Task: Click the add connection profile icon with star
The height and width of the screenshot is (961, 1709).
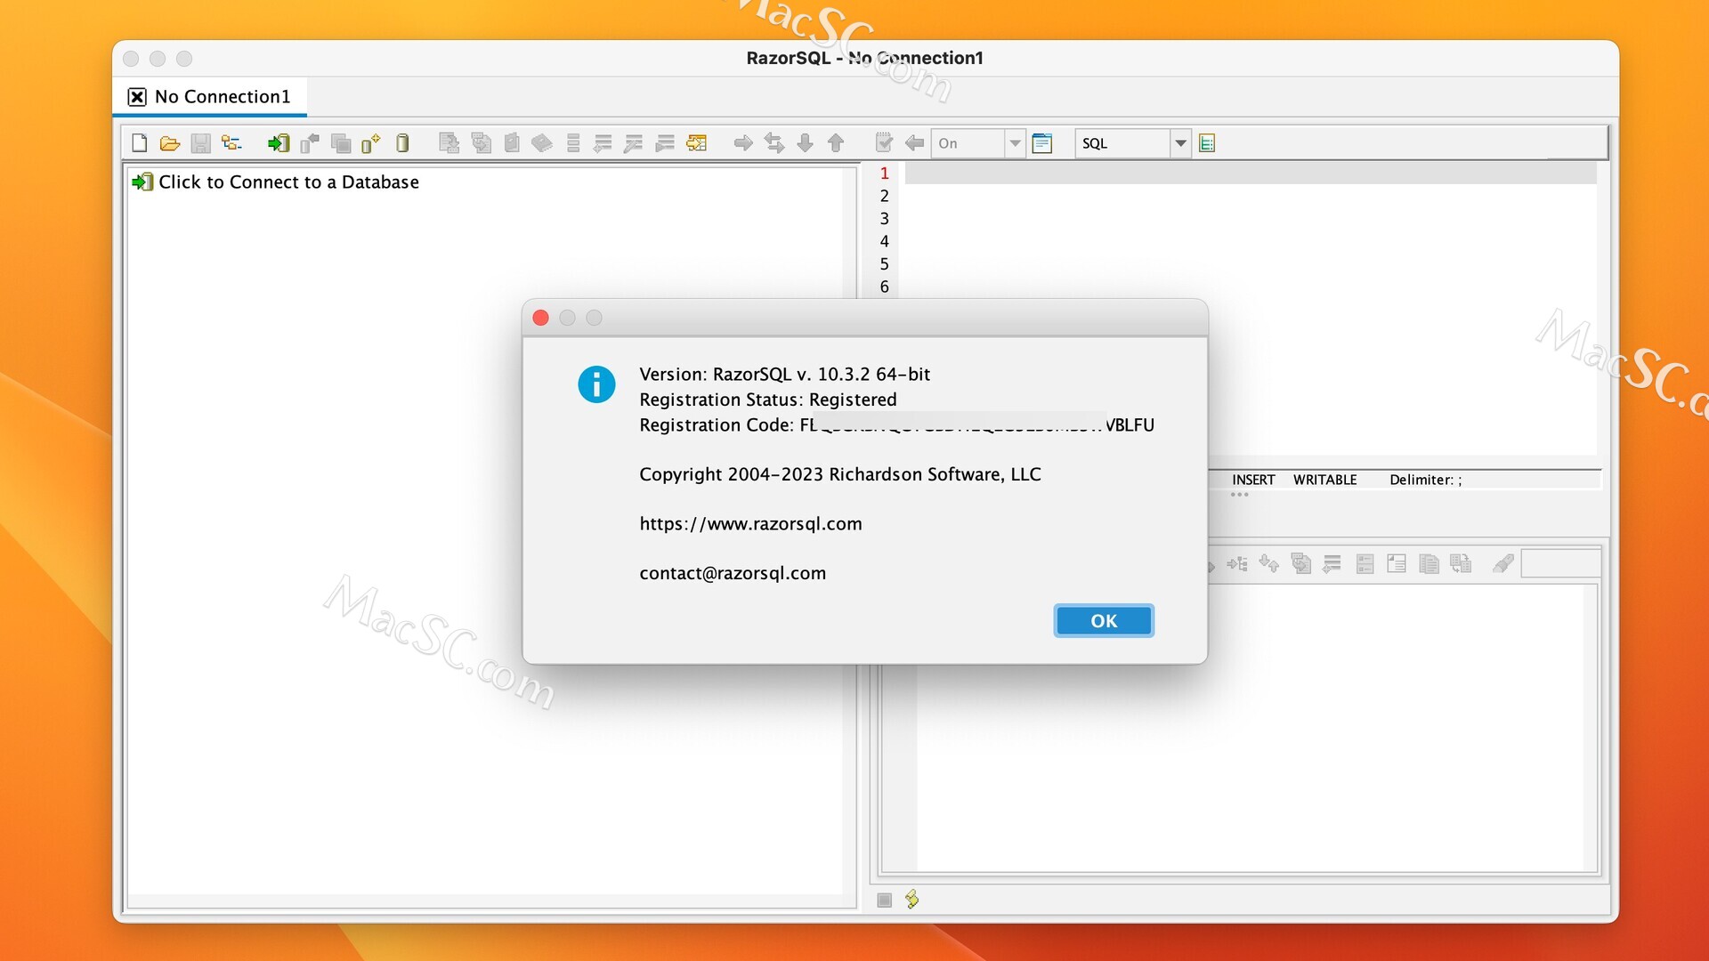Action: pyautogui.click(x=370, y=143)
